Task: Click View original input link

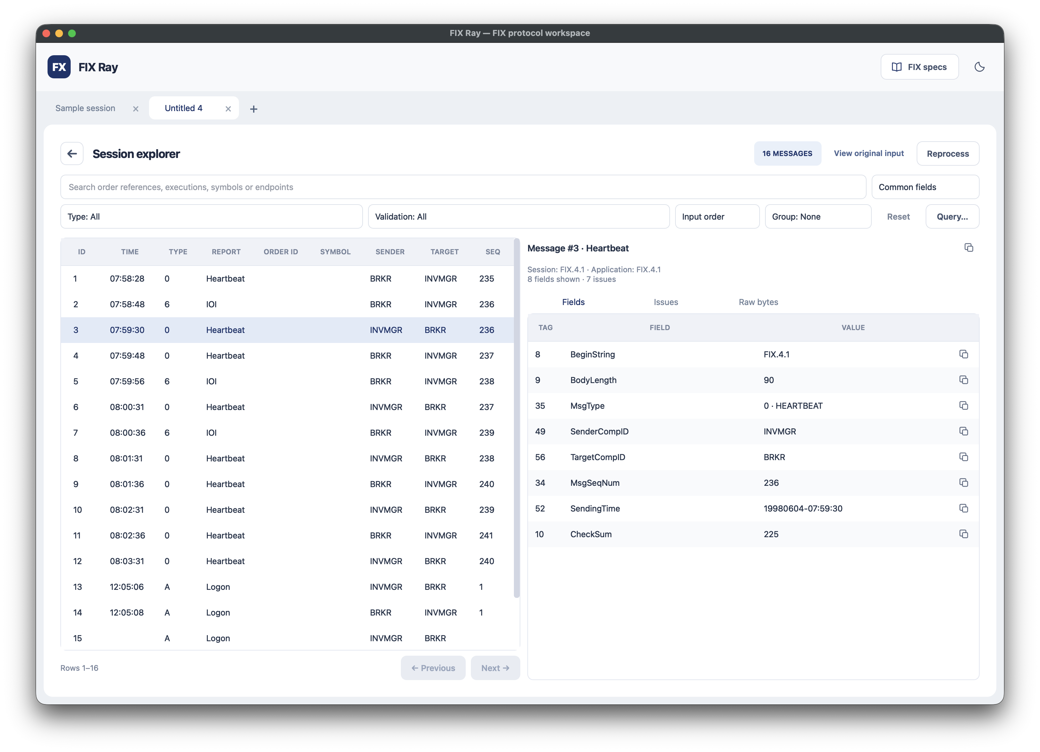Action: pyautogui.click(x=868, y=153)
